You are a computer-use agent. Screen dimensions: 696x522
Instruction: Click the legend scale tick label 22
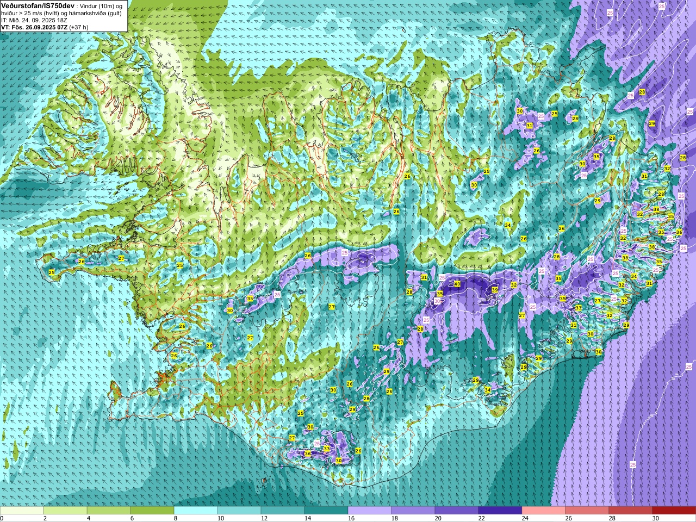(x=482, y=518)
